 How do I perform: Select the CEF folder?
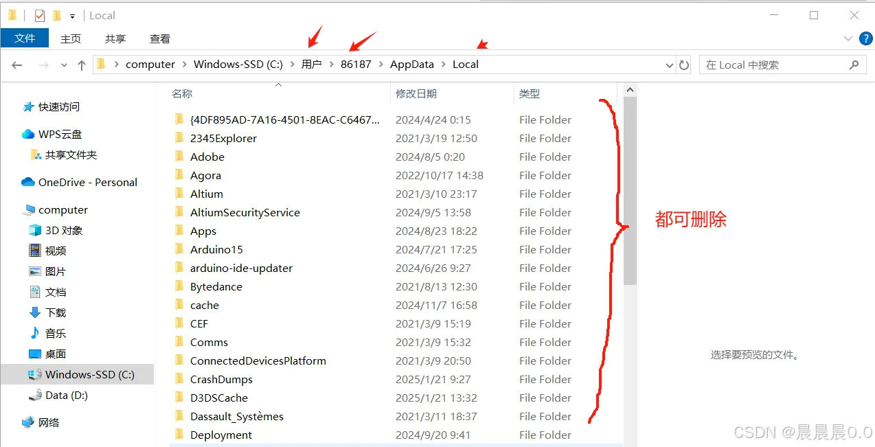coord(199,323)
